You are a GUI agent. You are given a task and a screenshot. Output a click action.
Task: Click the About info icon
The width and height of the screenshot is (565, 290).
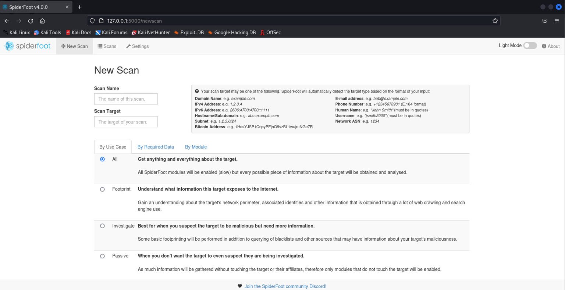(x=544, y=46)
